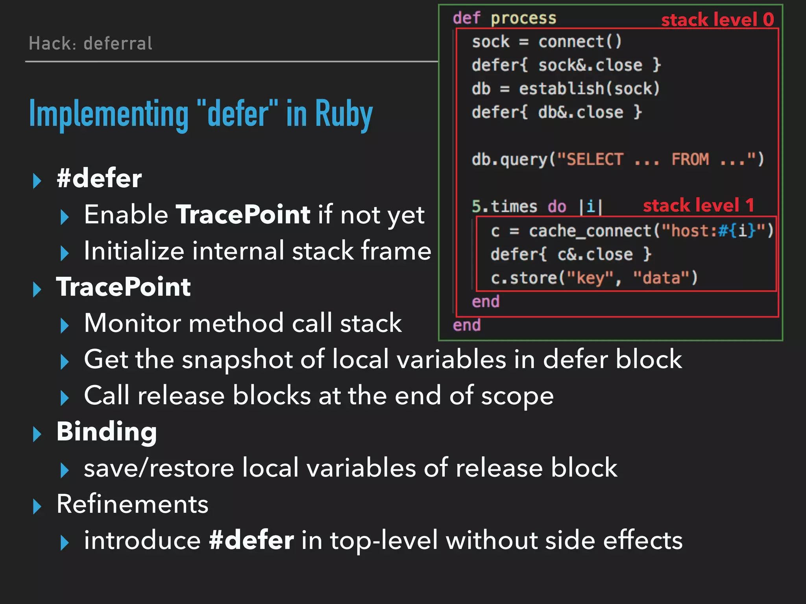Click bullet arrow before Initialize internal stack frame
Viewport: 806px width, 604px height.
tap(65, 253)
